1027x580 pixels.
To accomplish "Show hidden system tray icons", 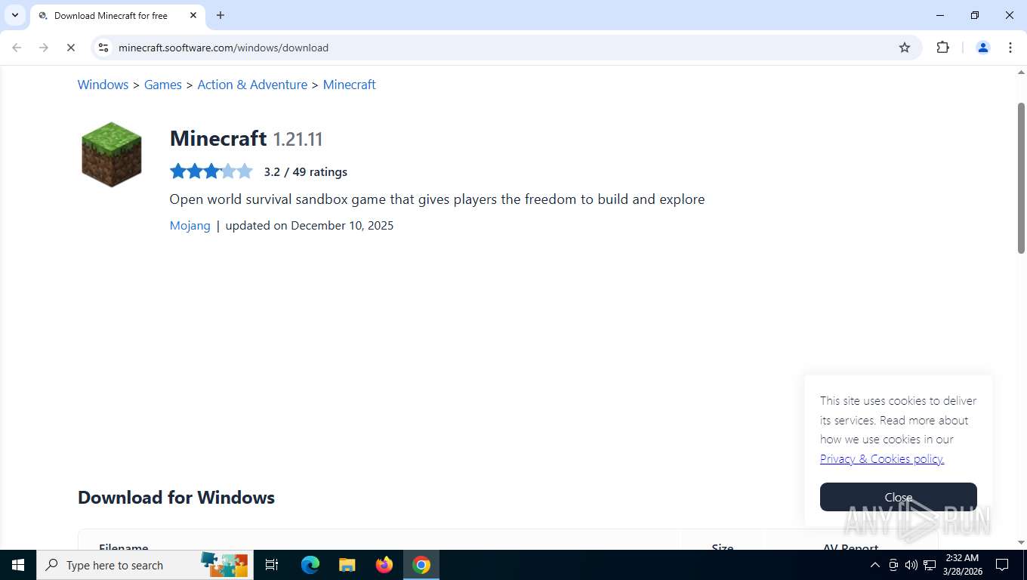I will tap(874, 565).
